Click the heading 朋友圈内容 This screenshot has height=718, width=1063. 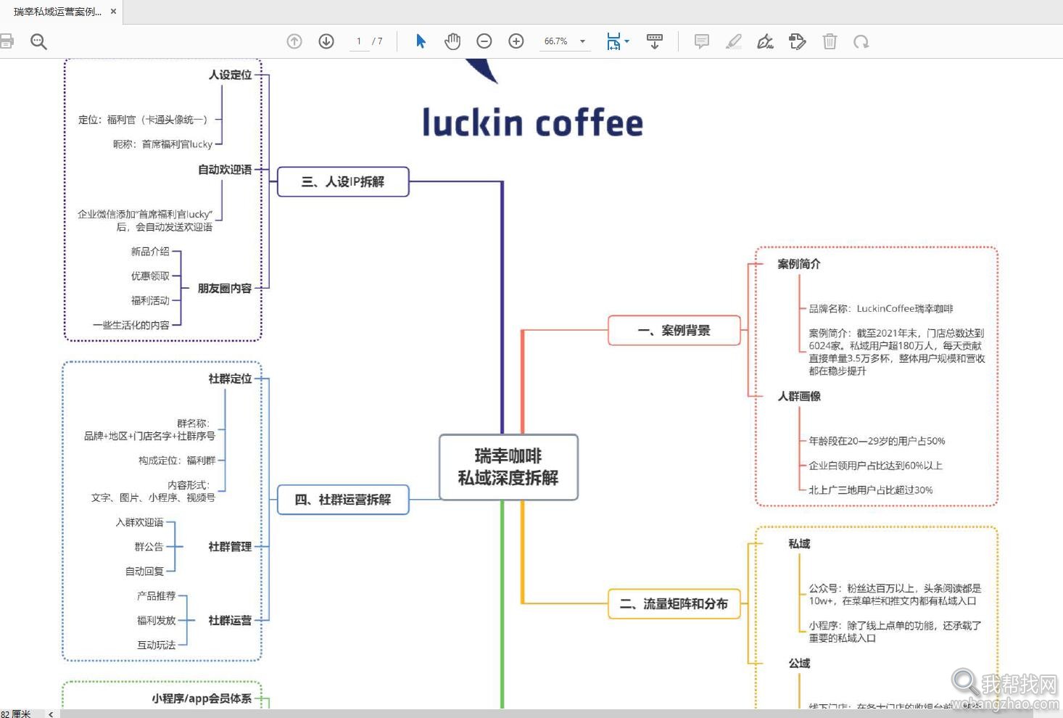226,289
